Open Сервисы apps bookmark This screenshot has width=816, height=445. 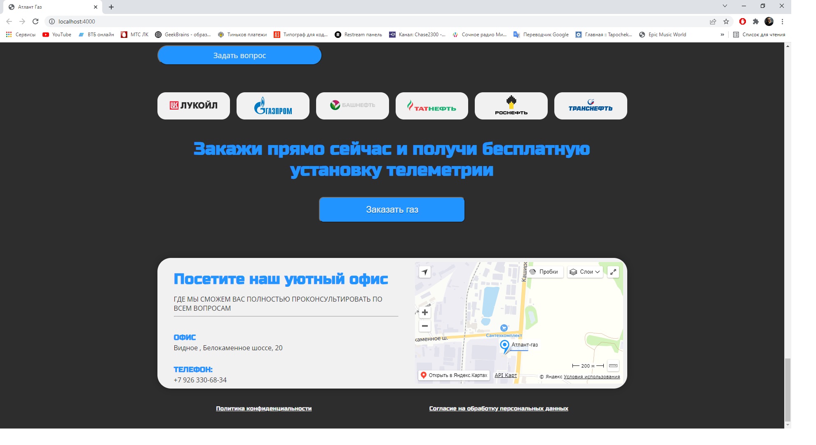pyautogui.click(x=21, y=35)
